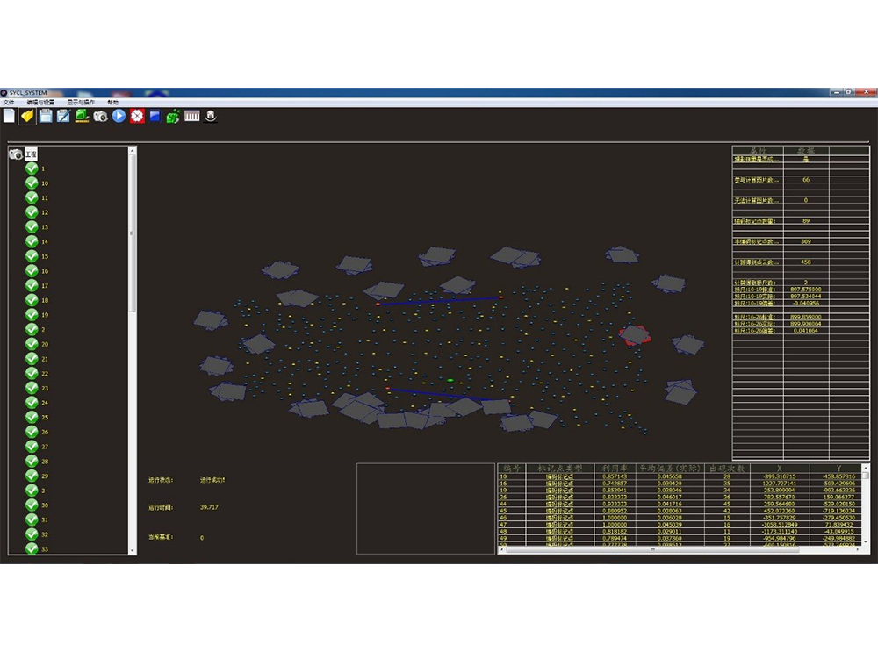Click the image tree's vertical scrollbar
The image size is (878, 652).
point(133,233)
